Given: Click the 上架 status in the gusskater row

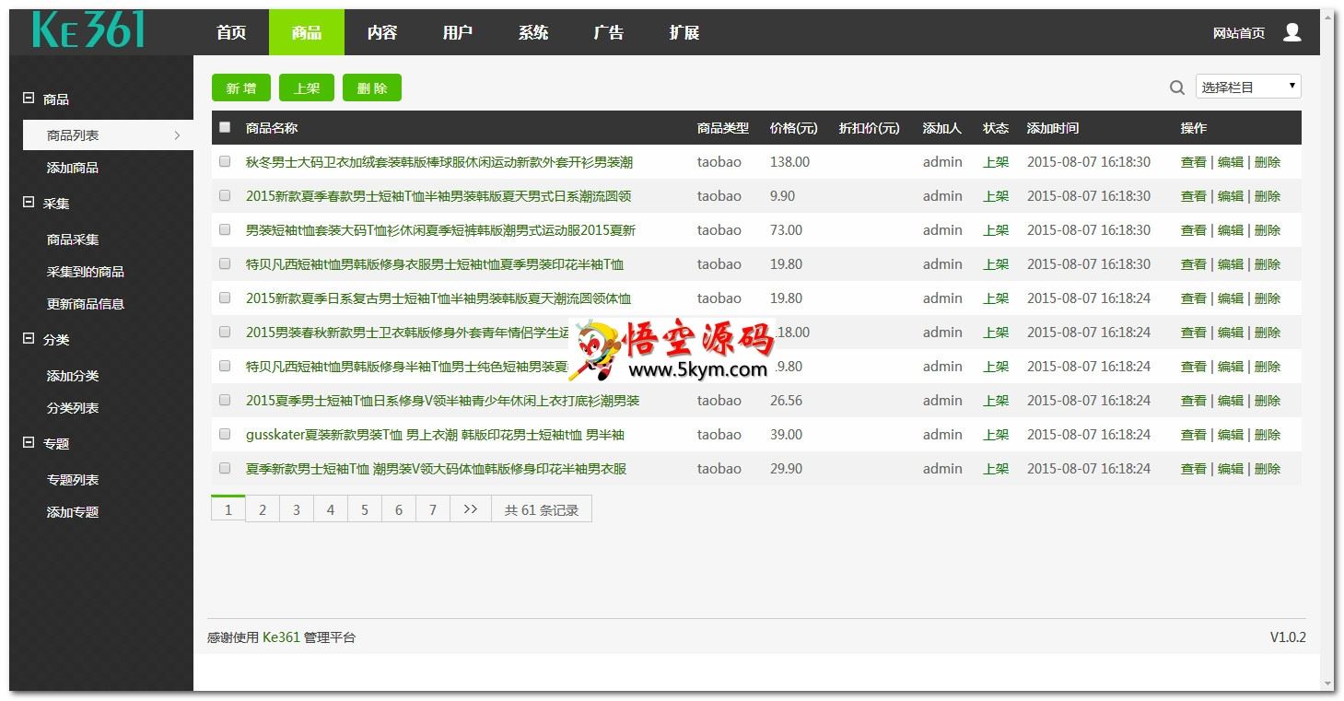Looking at the screenshot, I should click(x=996, y=435).
